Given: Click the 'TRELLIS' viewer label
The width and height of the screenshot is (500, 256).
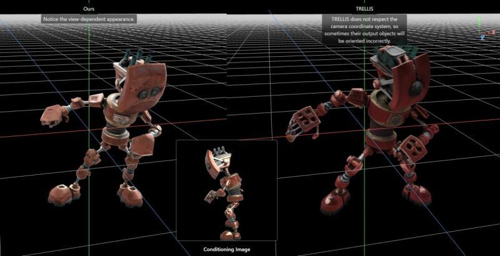Looking at the screenshot, I should (x=364, y=9).
